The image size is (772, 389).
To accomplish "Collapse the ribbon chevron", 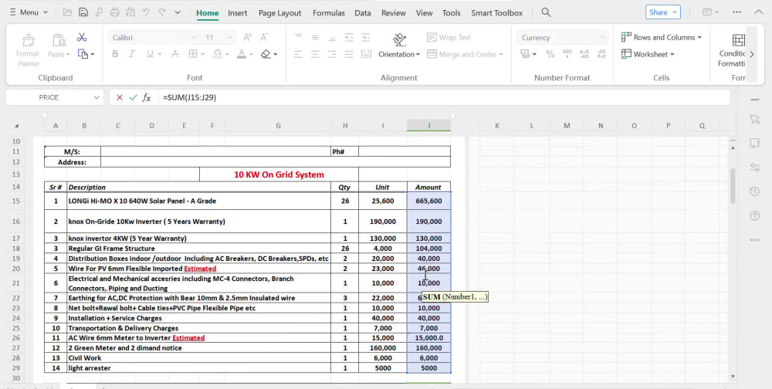I will pos(758,12).
